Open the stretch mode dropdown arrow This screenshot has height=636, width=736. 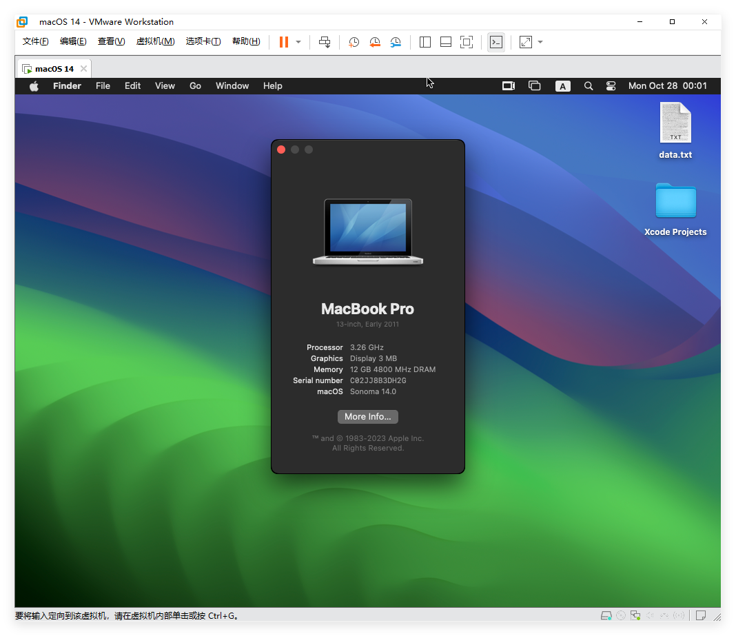pyautogui.click(x=540, y=42)
